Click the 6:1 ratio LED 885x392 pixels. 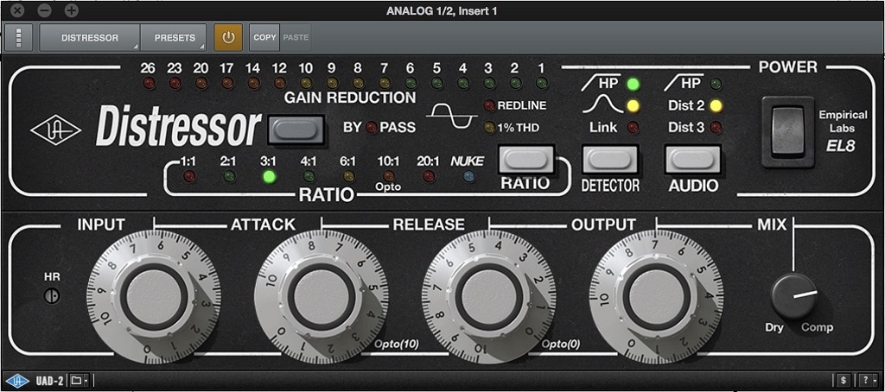(349, 176)
